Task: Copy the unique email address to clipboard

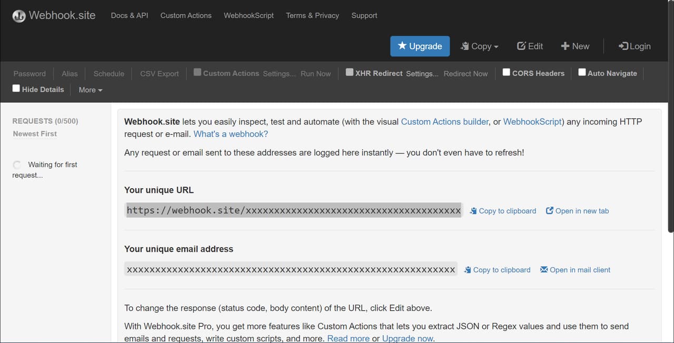Action: 497,270
